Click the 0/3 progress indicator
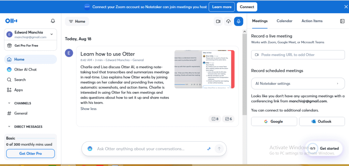The width and height of the screenshot is (349, 166). (x=313, y=148)
